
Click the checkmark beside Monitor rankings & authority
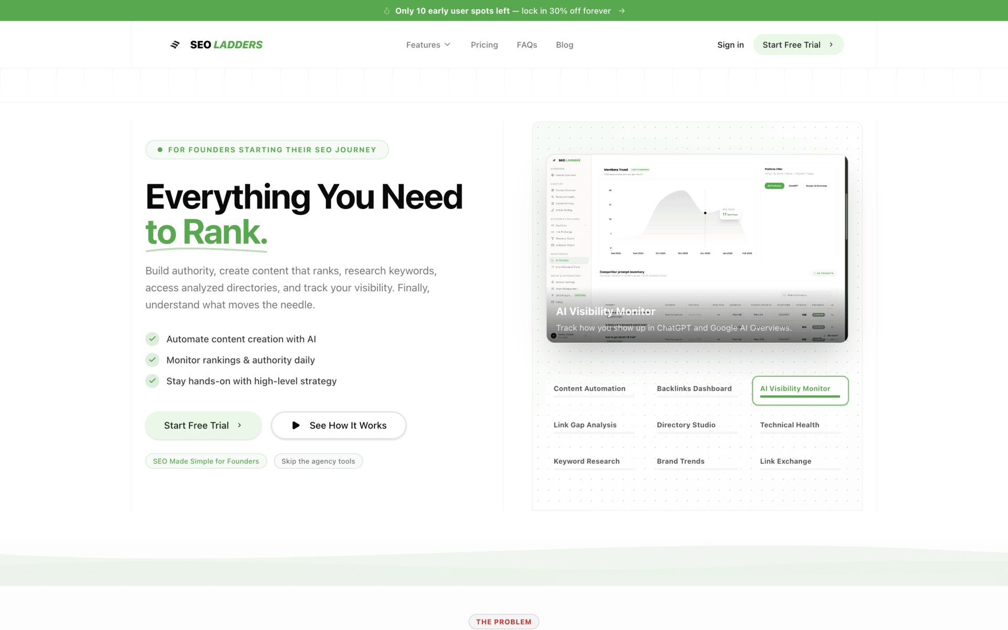[x=152, y=360]
